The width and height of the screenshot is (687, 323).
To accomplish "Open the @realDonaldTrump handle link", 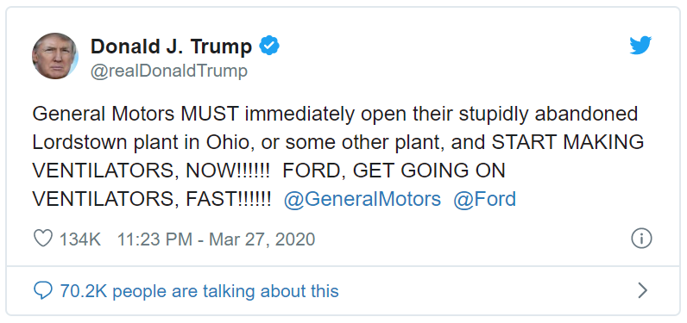I will point(169,71).
